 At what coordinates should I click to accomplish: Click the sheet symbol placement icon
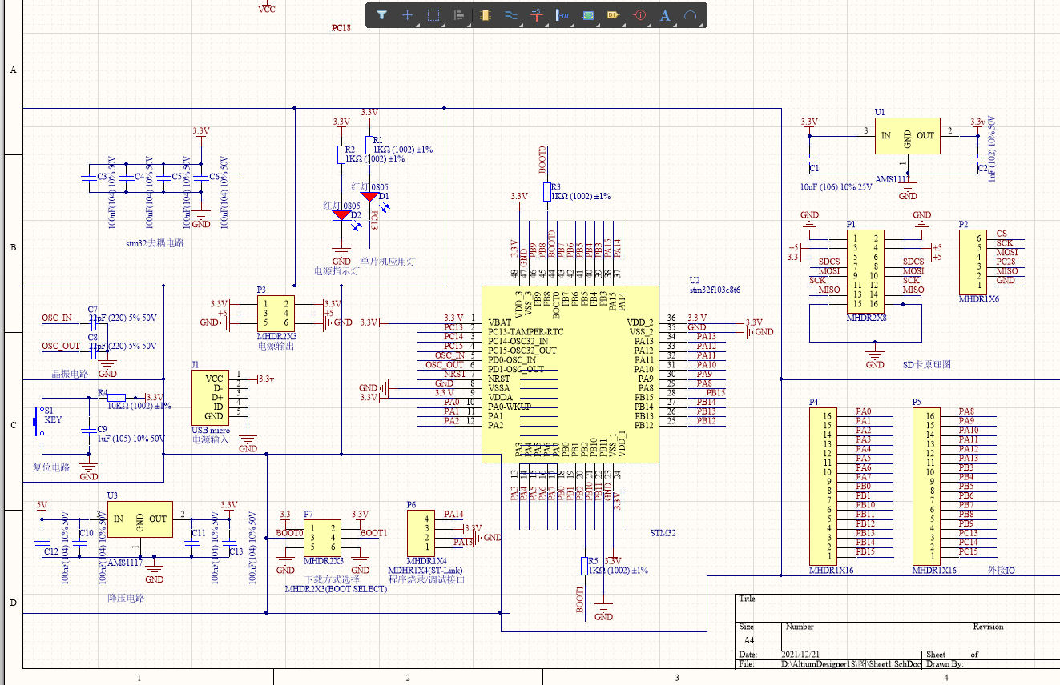pyautogui.click(x=587, y=14)
